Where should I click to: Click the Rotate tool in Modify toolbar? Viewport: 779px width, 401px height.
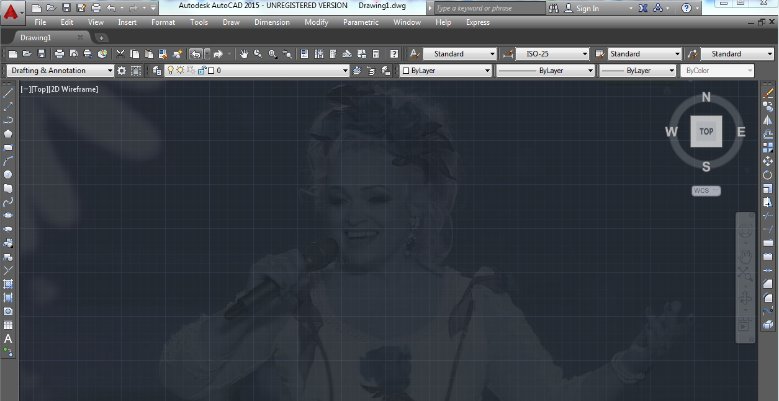768,175
